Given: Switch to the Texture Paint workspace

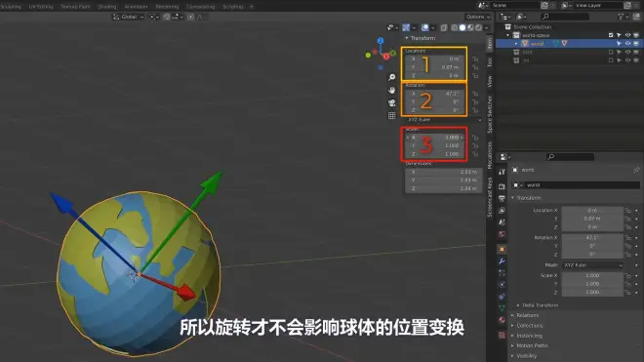Looking at the screenshot, I should [x=75, y=7].
